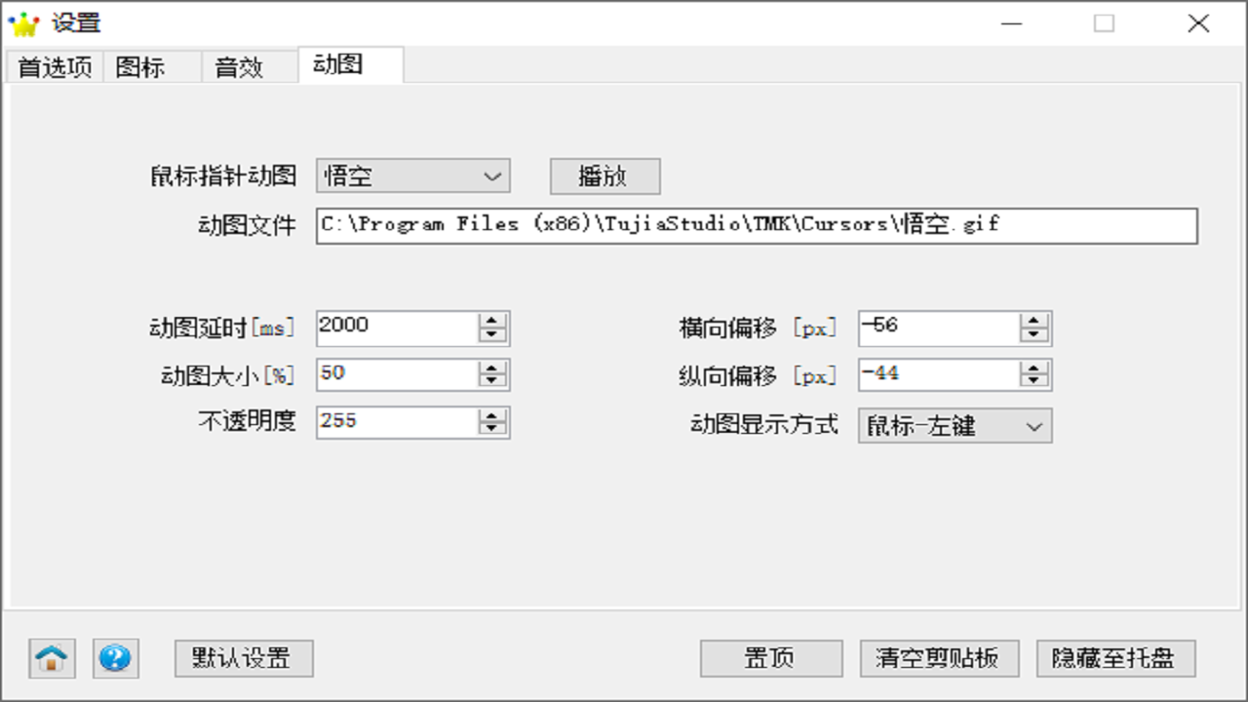Switch to the 图标 tab
The width and height of the screenshot is (1248, 702).
point(142,66)
